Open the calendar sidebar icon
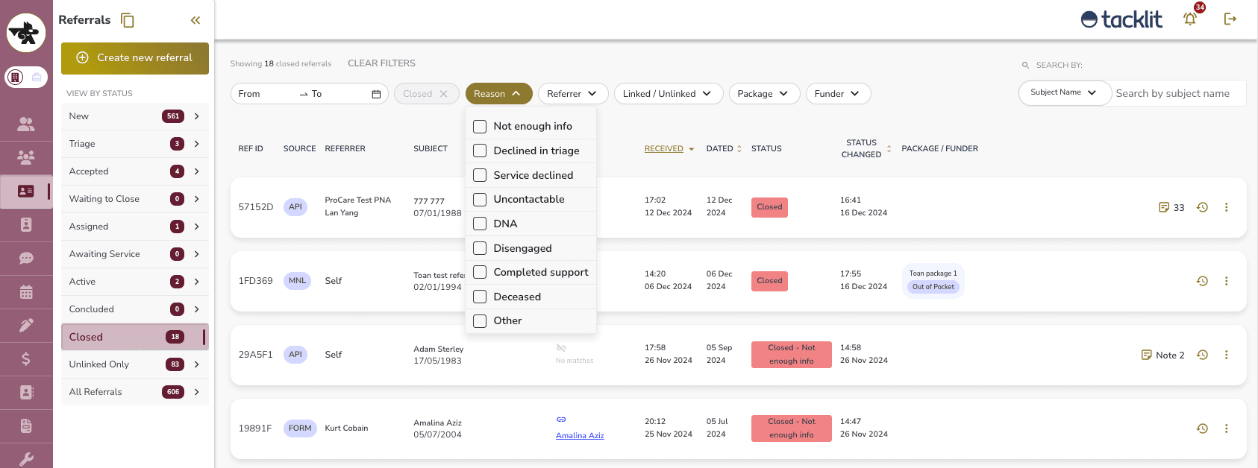Viewport: 1258px width, 468px height. pyautogui.click(x=26, y=292)
